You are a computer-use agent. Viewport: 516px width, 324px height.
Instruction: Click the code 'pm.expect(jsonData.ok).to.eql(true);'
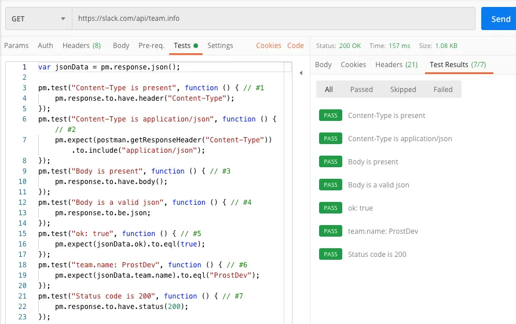[130, 244]
